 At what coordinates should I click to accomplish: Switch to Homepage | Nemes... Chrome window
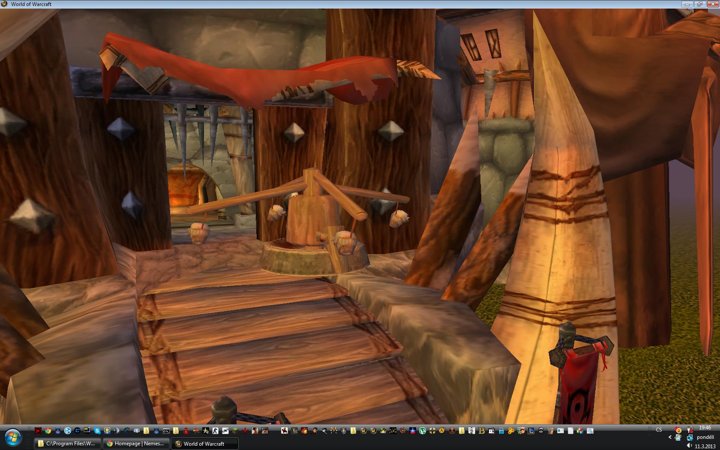point(136,444)
